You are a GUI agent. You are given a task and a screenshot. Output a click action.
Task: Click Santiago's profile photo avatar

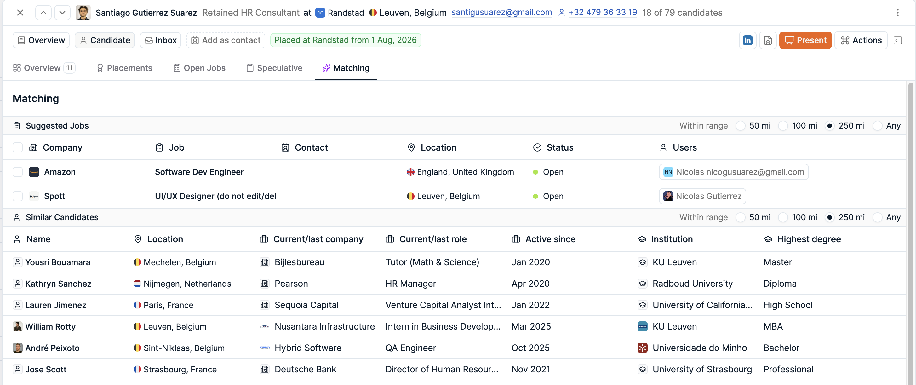(83, 13)
